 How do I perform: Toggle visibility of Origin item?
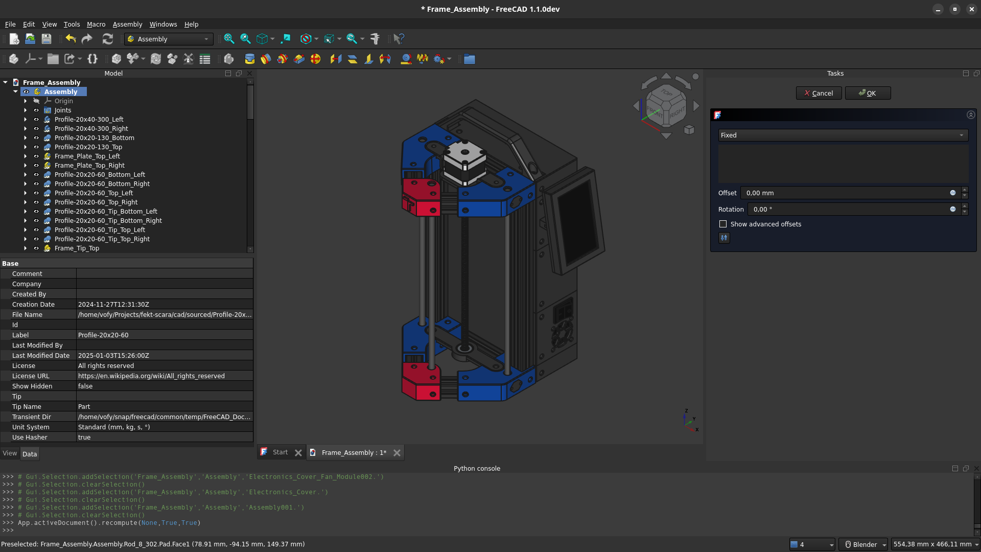pos(36,101)
